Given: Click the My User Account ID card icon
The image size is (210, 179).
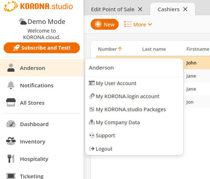Looking at the screenshot, I should [x=92, y=83].
